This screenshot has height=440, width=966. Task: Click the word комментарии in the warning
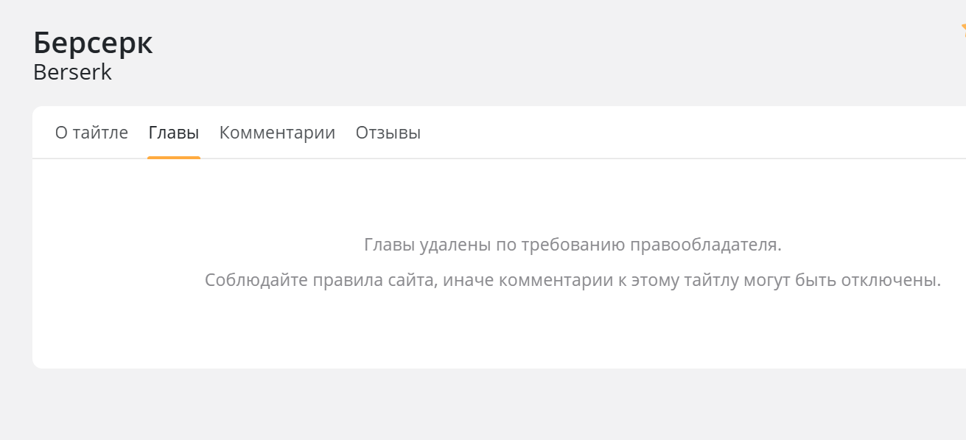[549, 281]
